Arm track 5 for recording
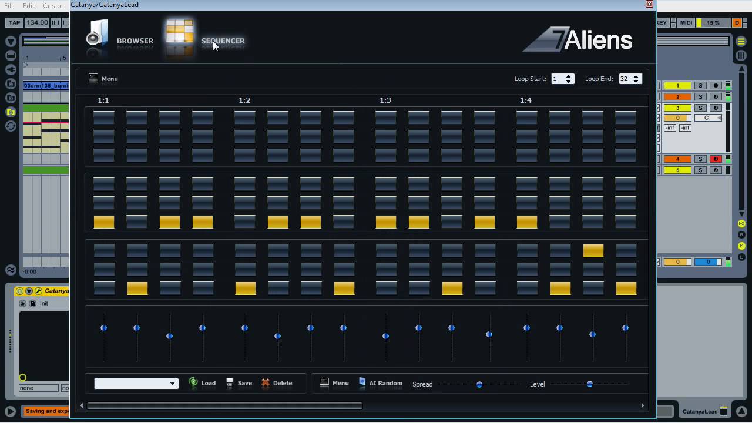 click(716, 170)
